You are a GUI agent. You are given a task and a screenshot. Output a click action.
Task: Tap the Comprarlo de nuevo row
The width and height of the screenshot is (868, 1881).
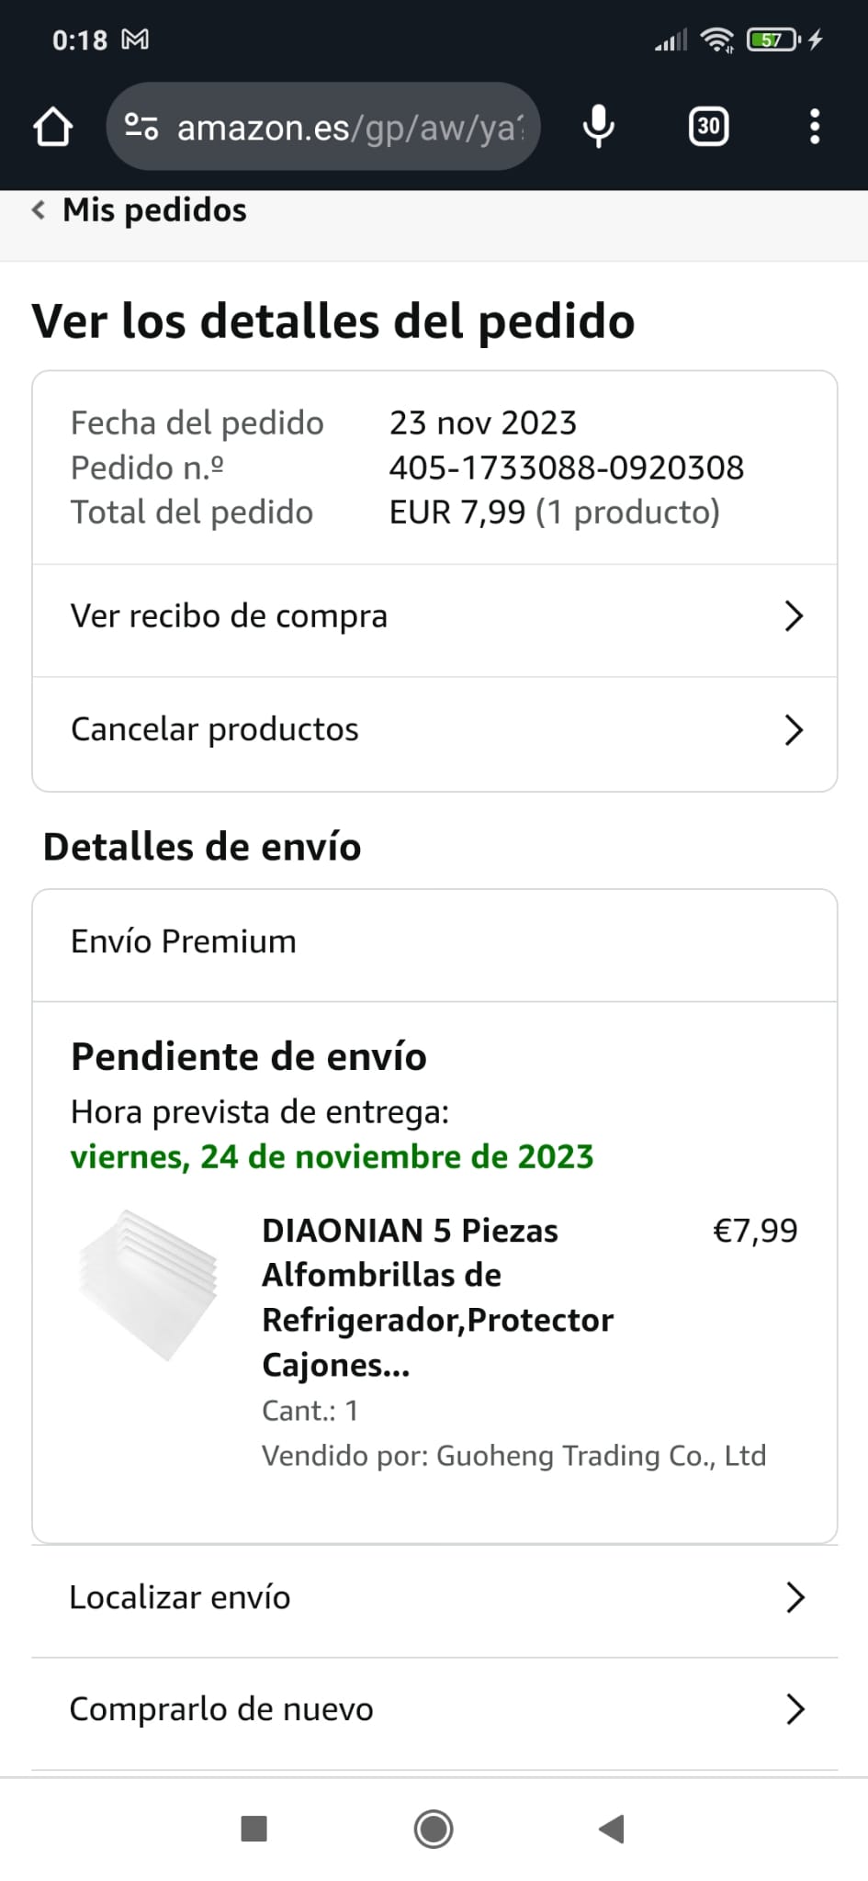(221, 1709)
